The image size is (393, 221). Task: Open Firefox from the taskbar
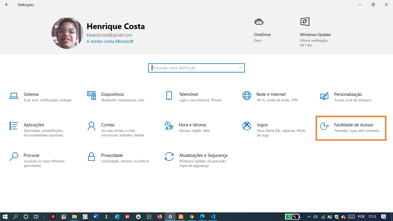[160, 217]
